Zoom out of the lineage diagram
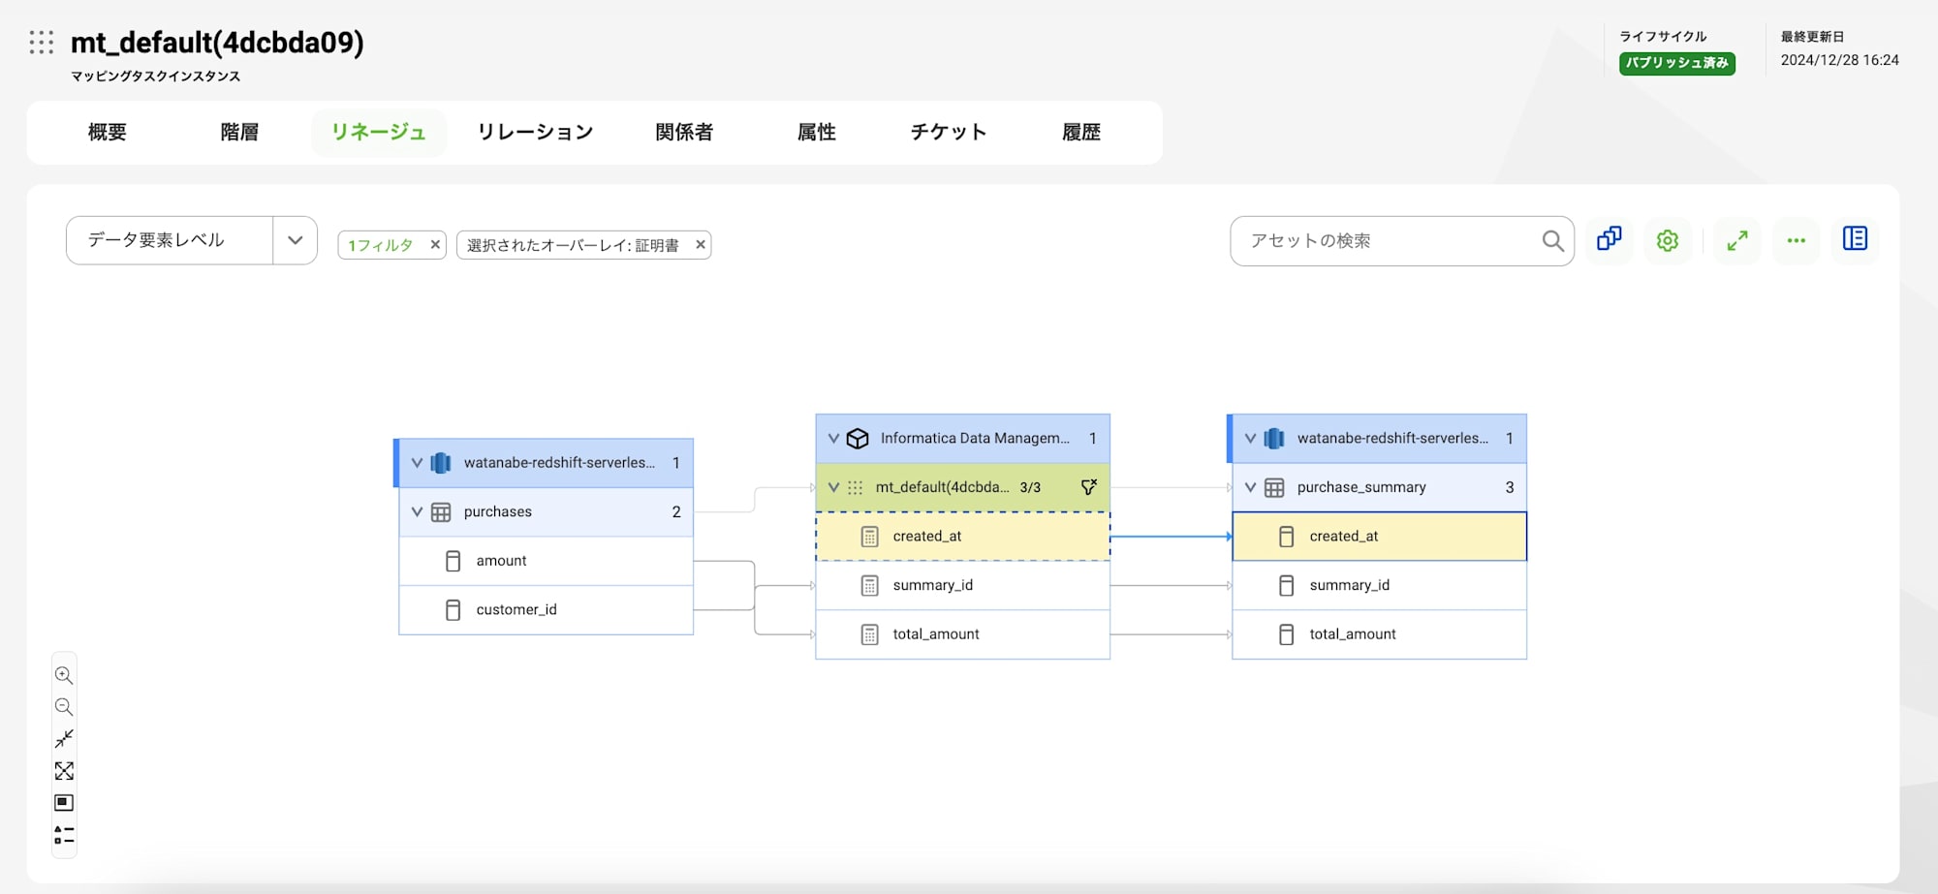 64,707
